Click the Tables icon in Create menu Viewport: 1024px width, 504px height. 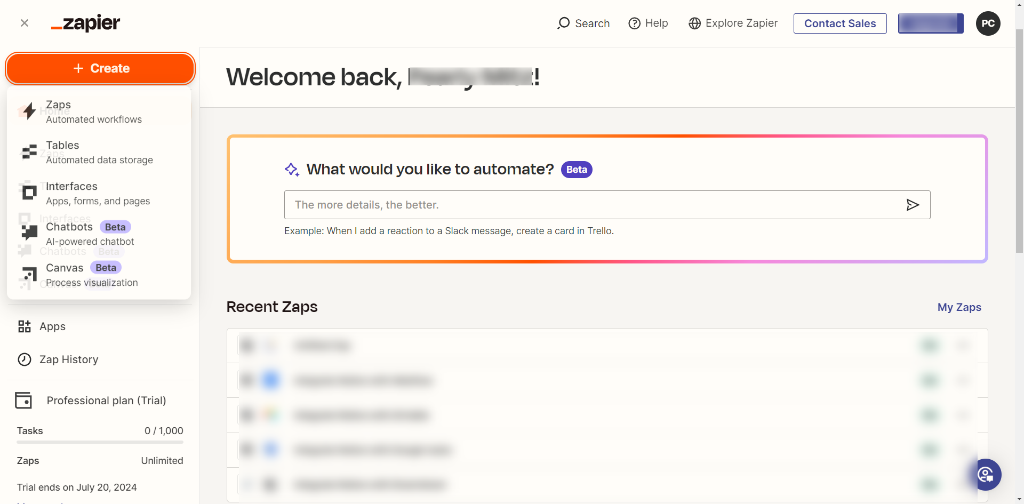[29, 152]
